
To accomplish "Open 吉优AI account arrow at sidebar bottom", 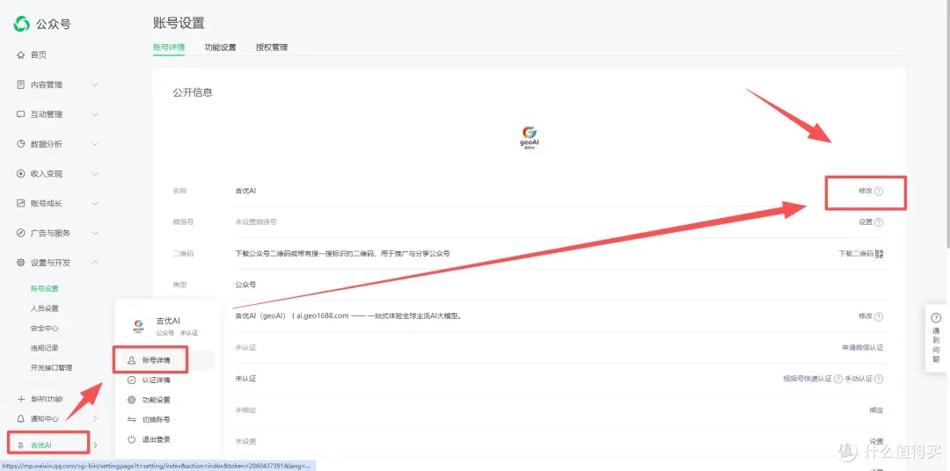I will pos(95,446).
